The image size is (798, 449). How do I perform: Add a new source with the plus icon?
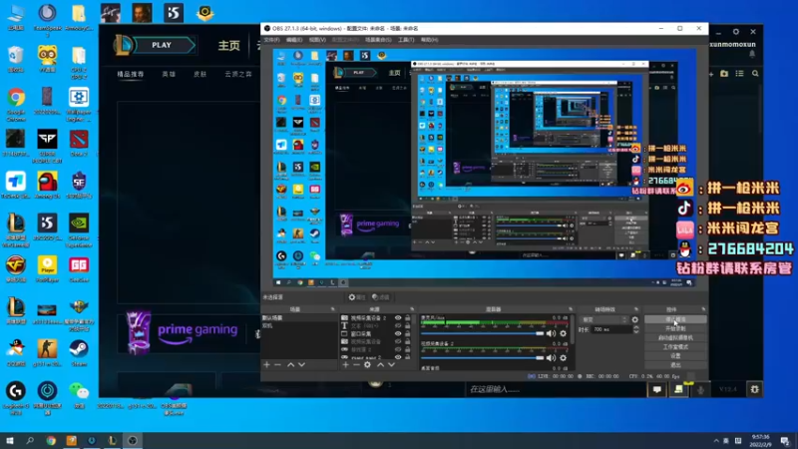pos(345,364)
